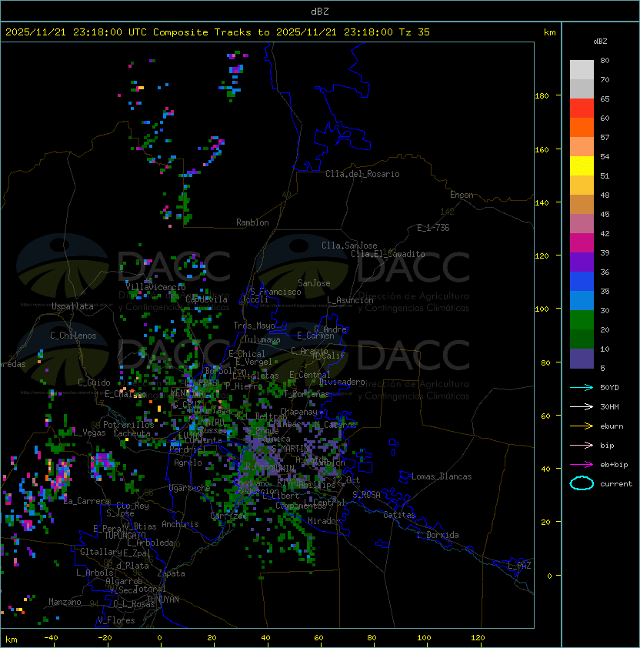Click the yellow eburn arrow icon

point(582,426)
